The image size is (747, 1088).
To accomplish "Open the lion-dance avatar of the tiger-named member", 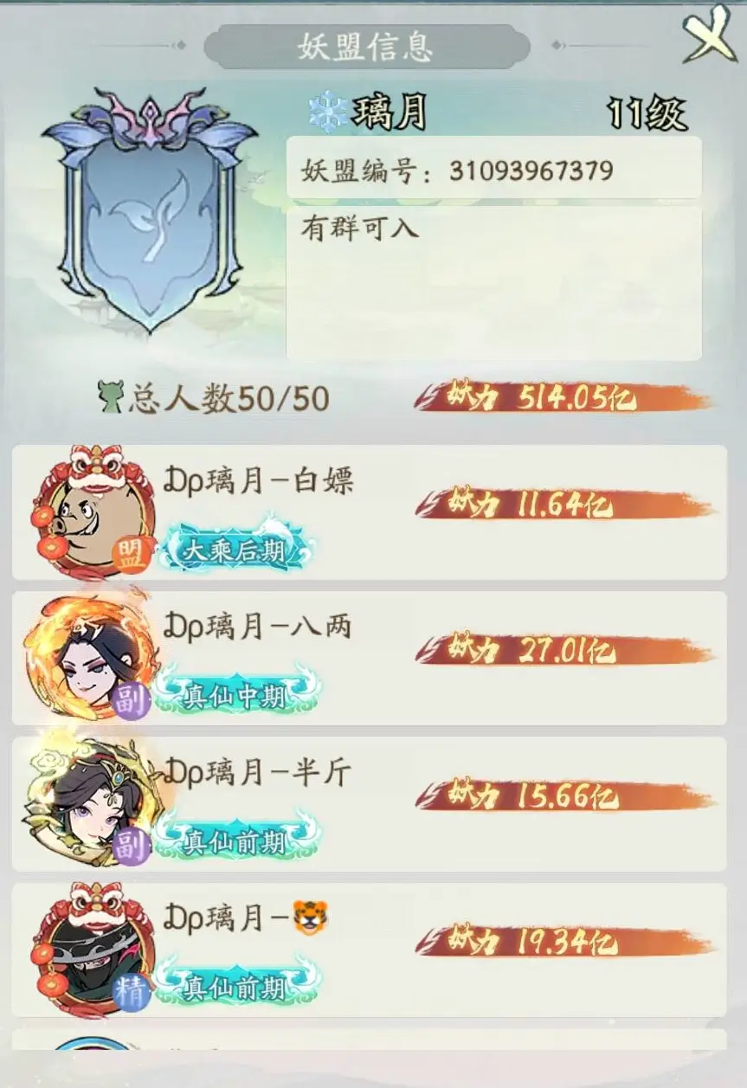I will point(87,949).
